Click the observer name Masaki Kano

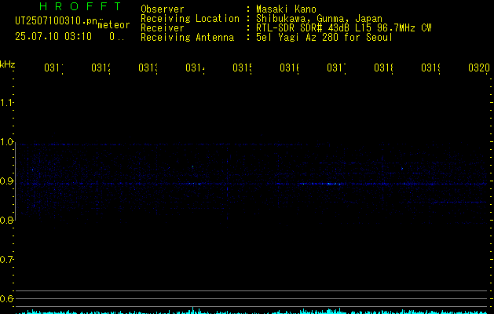click(286, 9)
